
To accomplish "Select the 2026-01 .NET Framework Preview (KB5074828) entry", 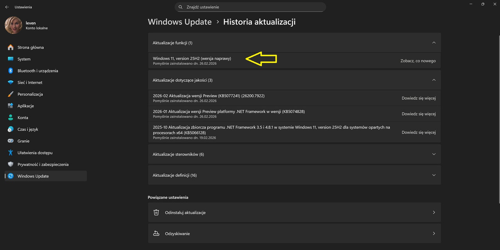I will click(295, 114).
